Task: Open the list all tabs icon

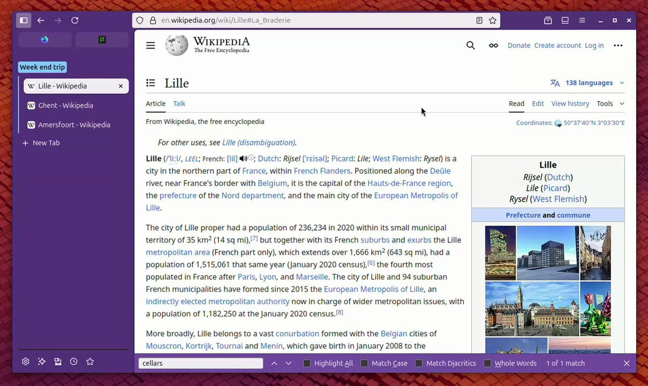Action: [x=548, y=20]
